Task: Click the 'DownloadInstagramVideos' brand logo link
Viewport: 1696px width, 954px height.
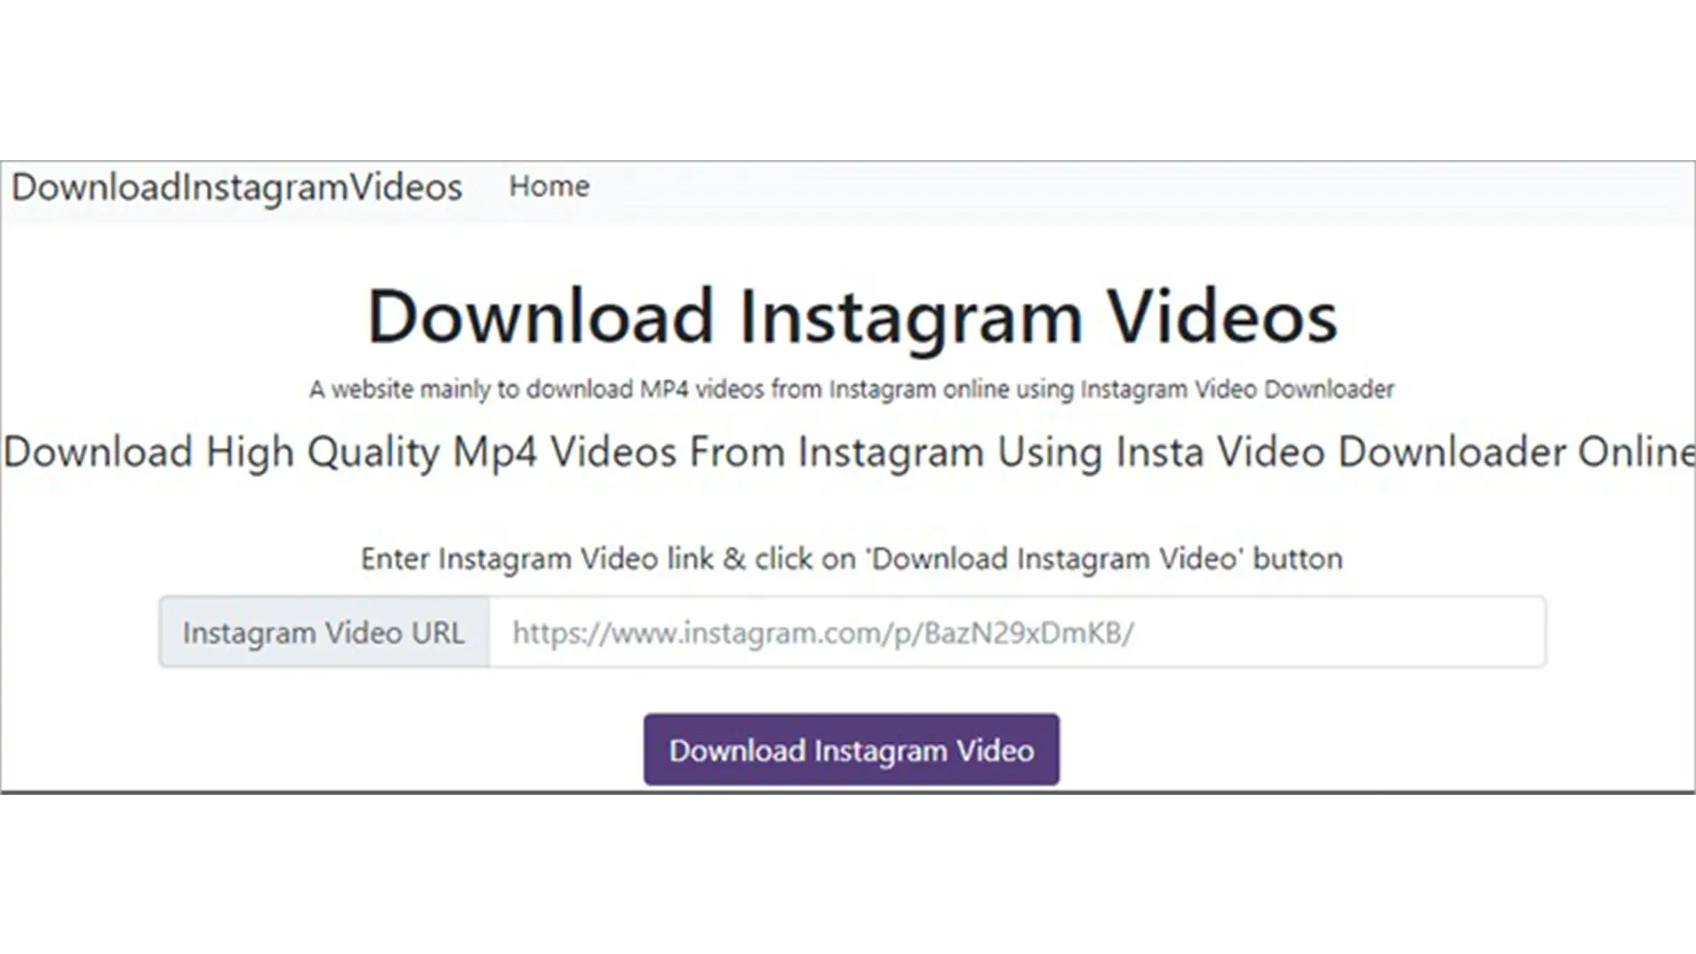Action: pos(234,185)
